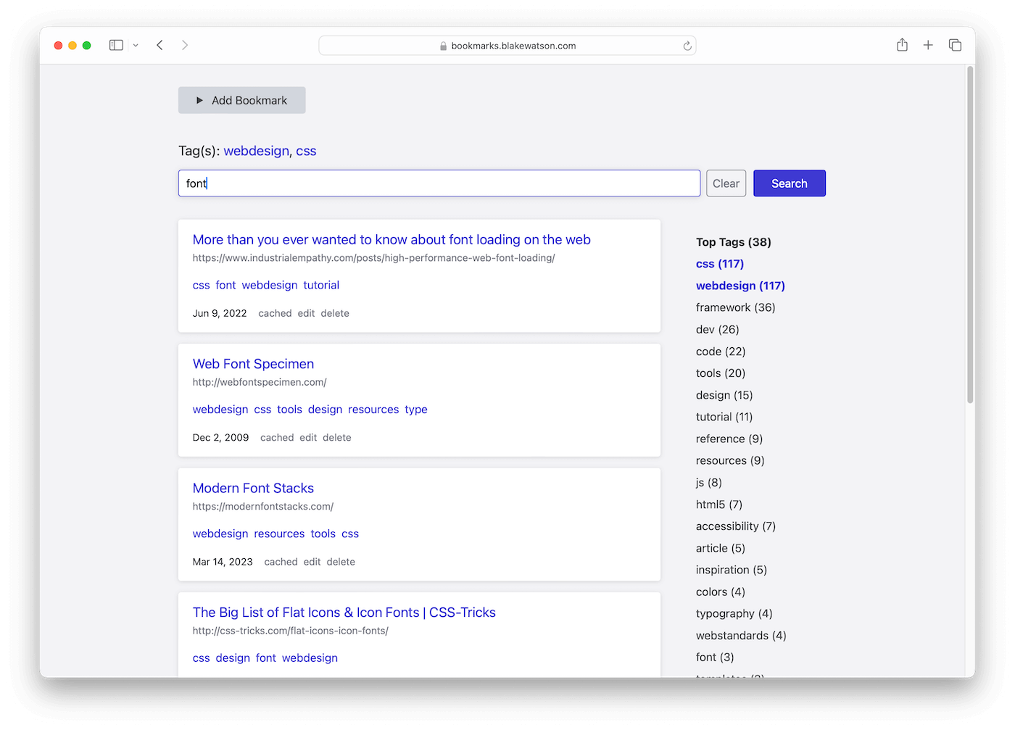Open the Web Font Specimen bookmark title

click(253, 364)
